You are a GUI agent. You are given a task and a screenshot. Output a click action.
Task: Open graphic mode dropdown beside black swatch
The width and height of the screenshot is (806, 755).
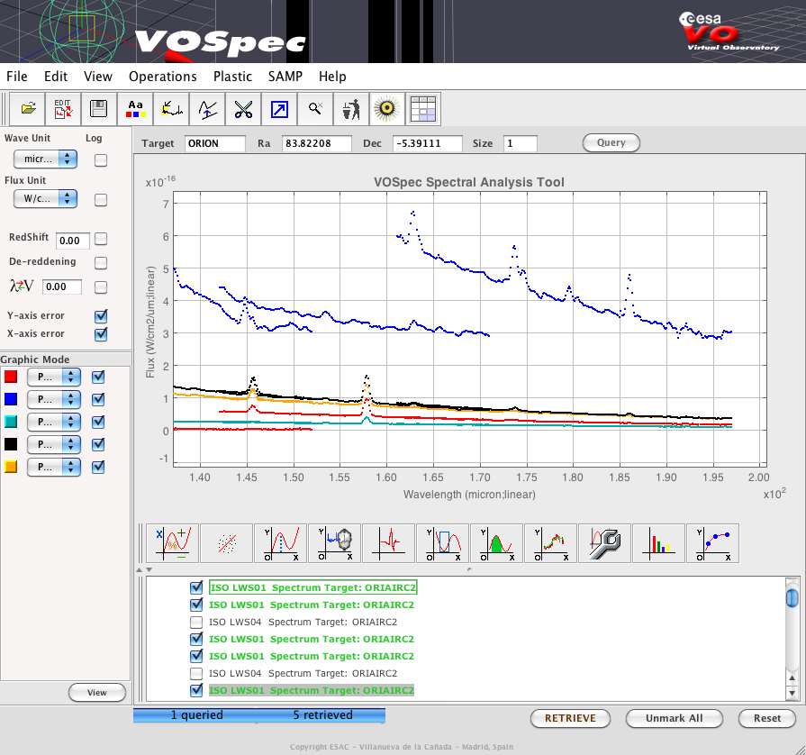point(54,444)
